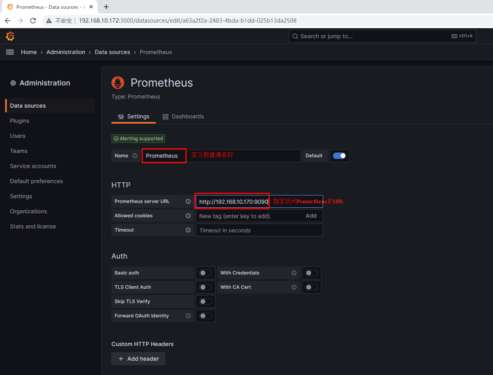
Task: Click the Alerting supported badge
Action: click(138, 139)
